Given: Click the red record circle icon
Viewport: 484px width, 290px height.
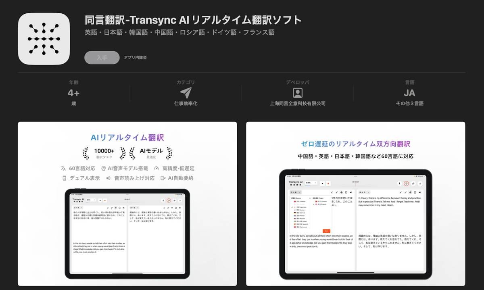Looking at the screenshot, I should point(406,184).
